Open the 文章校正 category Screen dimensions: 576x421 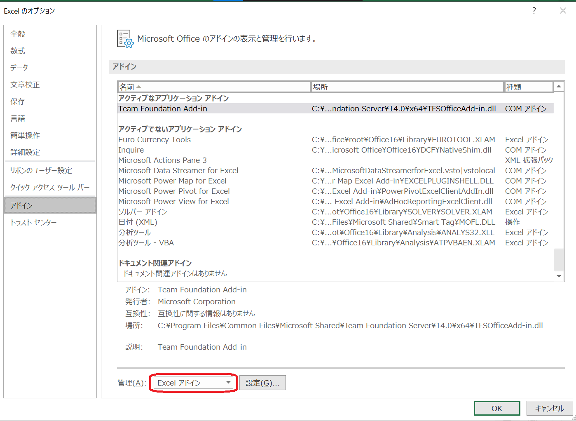(x=50, y=85)
